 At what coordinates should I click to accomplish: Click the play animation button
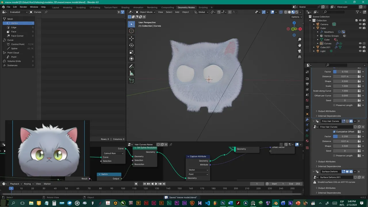pos(156,184)
